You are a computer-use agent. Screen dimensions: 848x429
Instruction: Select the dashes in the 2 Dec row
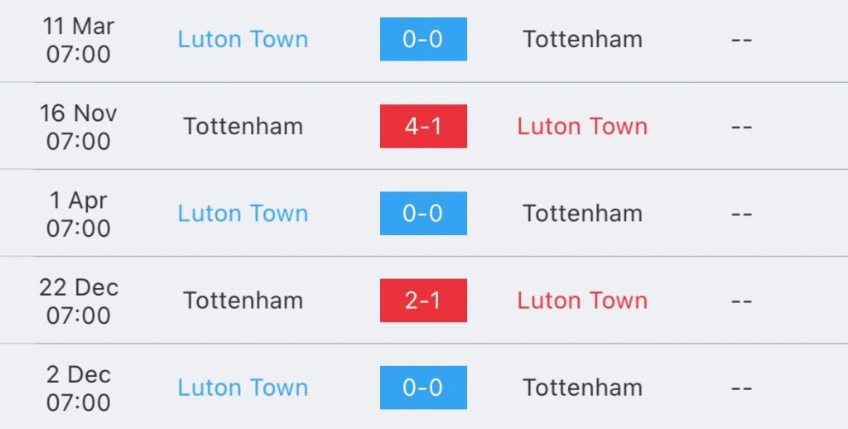coord(741,388)
